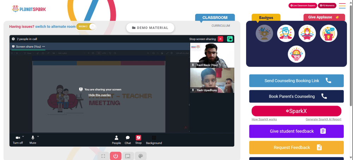The height and width of the screenshot is (160, 353).
Task: Click Request Feedback button
Action: click(296, 147)
